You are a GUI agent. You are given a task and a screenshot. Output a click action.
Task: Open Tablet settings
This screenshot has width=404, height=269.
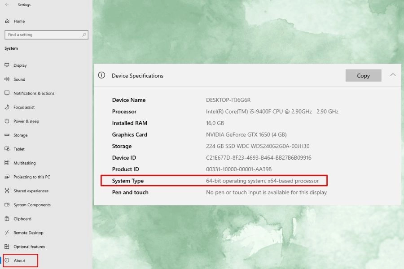(x=19, y=149)
